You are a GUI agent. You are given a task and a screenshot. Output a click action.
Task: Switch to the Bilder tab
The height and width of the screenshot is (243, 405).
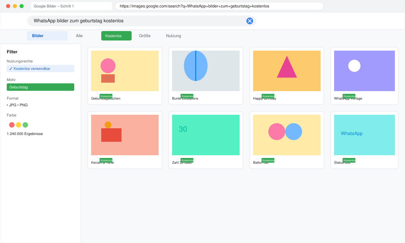coord(47,36)
